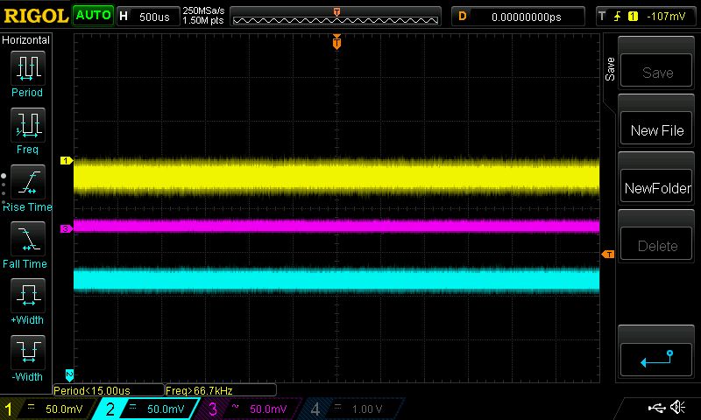Click the RIGOL logo

(x=36, y=16)
